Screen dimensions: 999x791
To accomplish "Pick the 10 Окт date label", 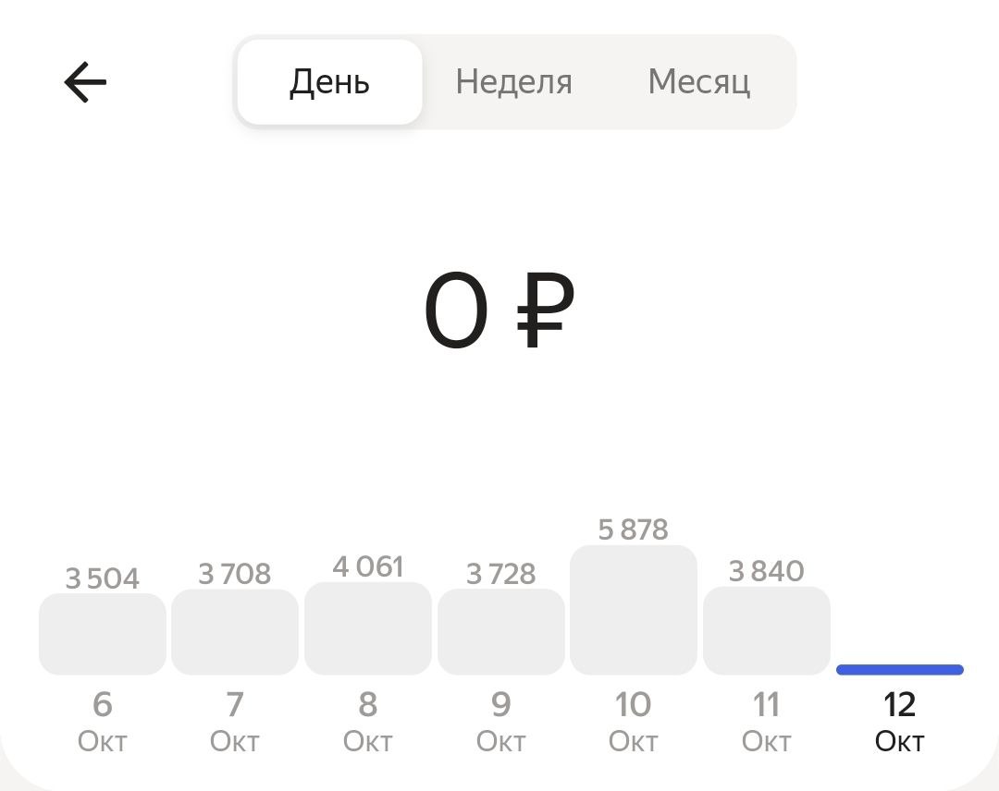I will [x=634, y=721].
